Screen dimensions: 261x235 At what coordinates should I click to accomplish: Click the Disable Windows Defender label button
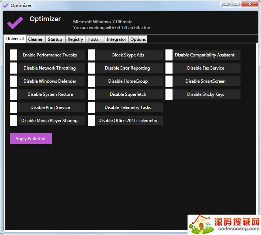pyautogui.click(x=51, y=81)
